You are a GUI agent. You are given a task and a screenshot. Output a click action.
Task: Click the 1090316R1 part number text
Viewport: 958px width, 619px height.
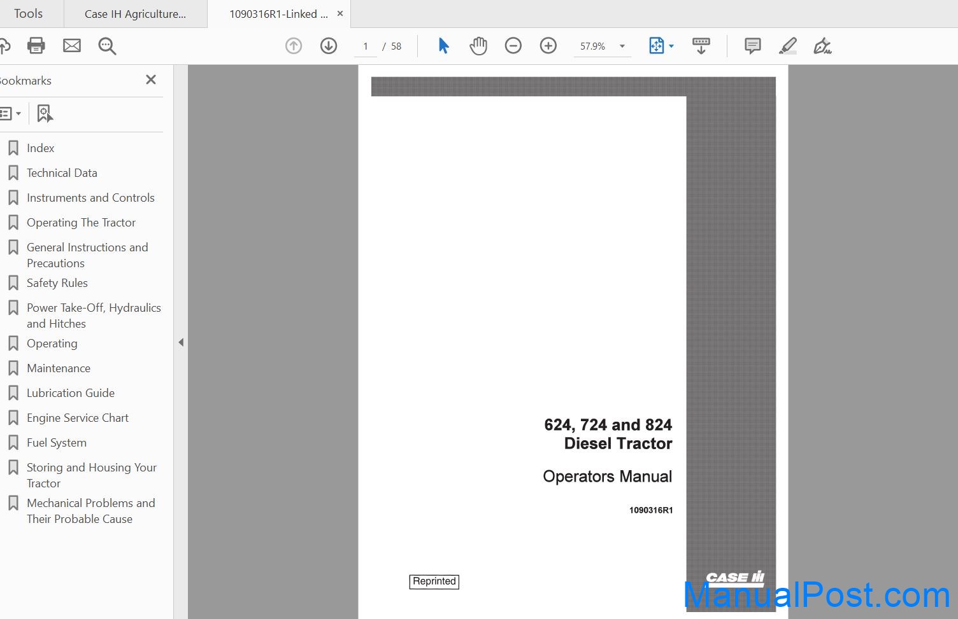click(651, 510)
